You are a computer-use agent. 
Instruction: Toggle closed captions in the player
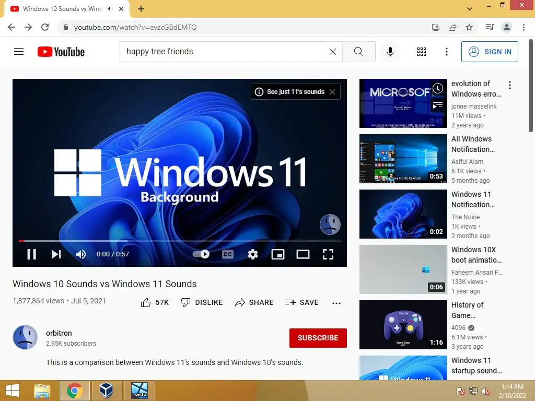click(x=228, y=254)
